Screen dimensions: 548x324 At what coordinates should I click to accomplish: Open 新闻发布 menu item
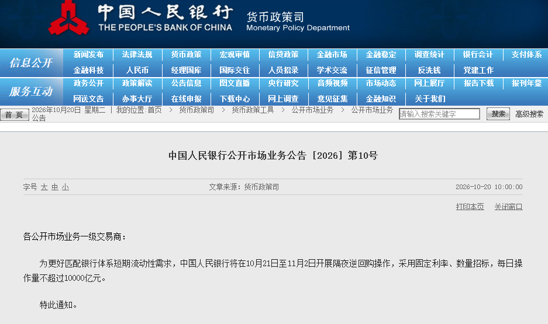coord(88,55)
